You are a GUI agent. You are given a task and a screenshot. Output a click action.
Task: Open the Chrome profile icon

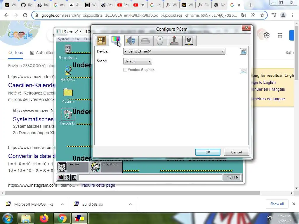(x=283, y=15)
